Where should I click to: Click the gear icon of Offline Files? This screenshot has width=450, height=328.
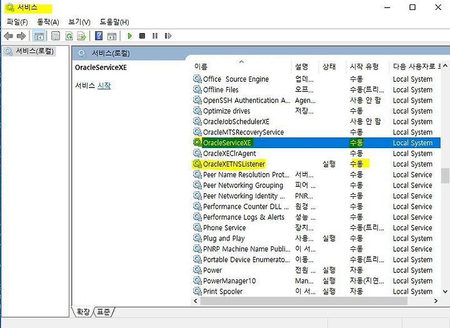coord(197,89)
